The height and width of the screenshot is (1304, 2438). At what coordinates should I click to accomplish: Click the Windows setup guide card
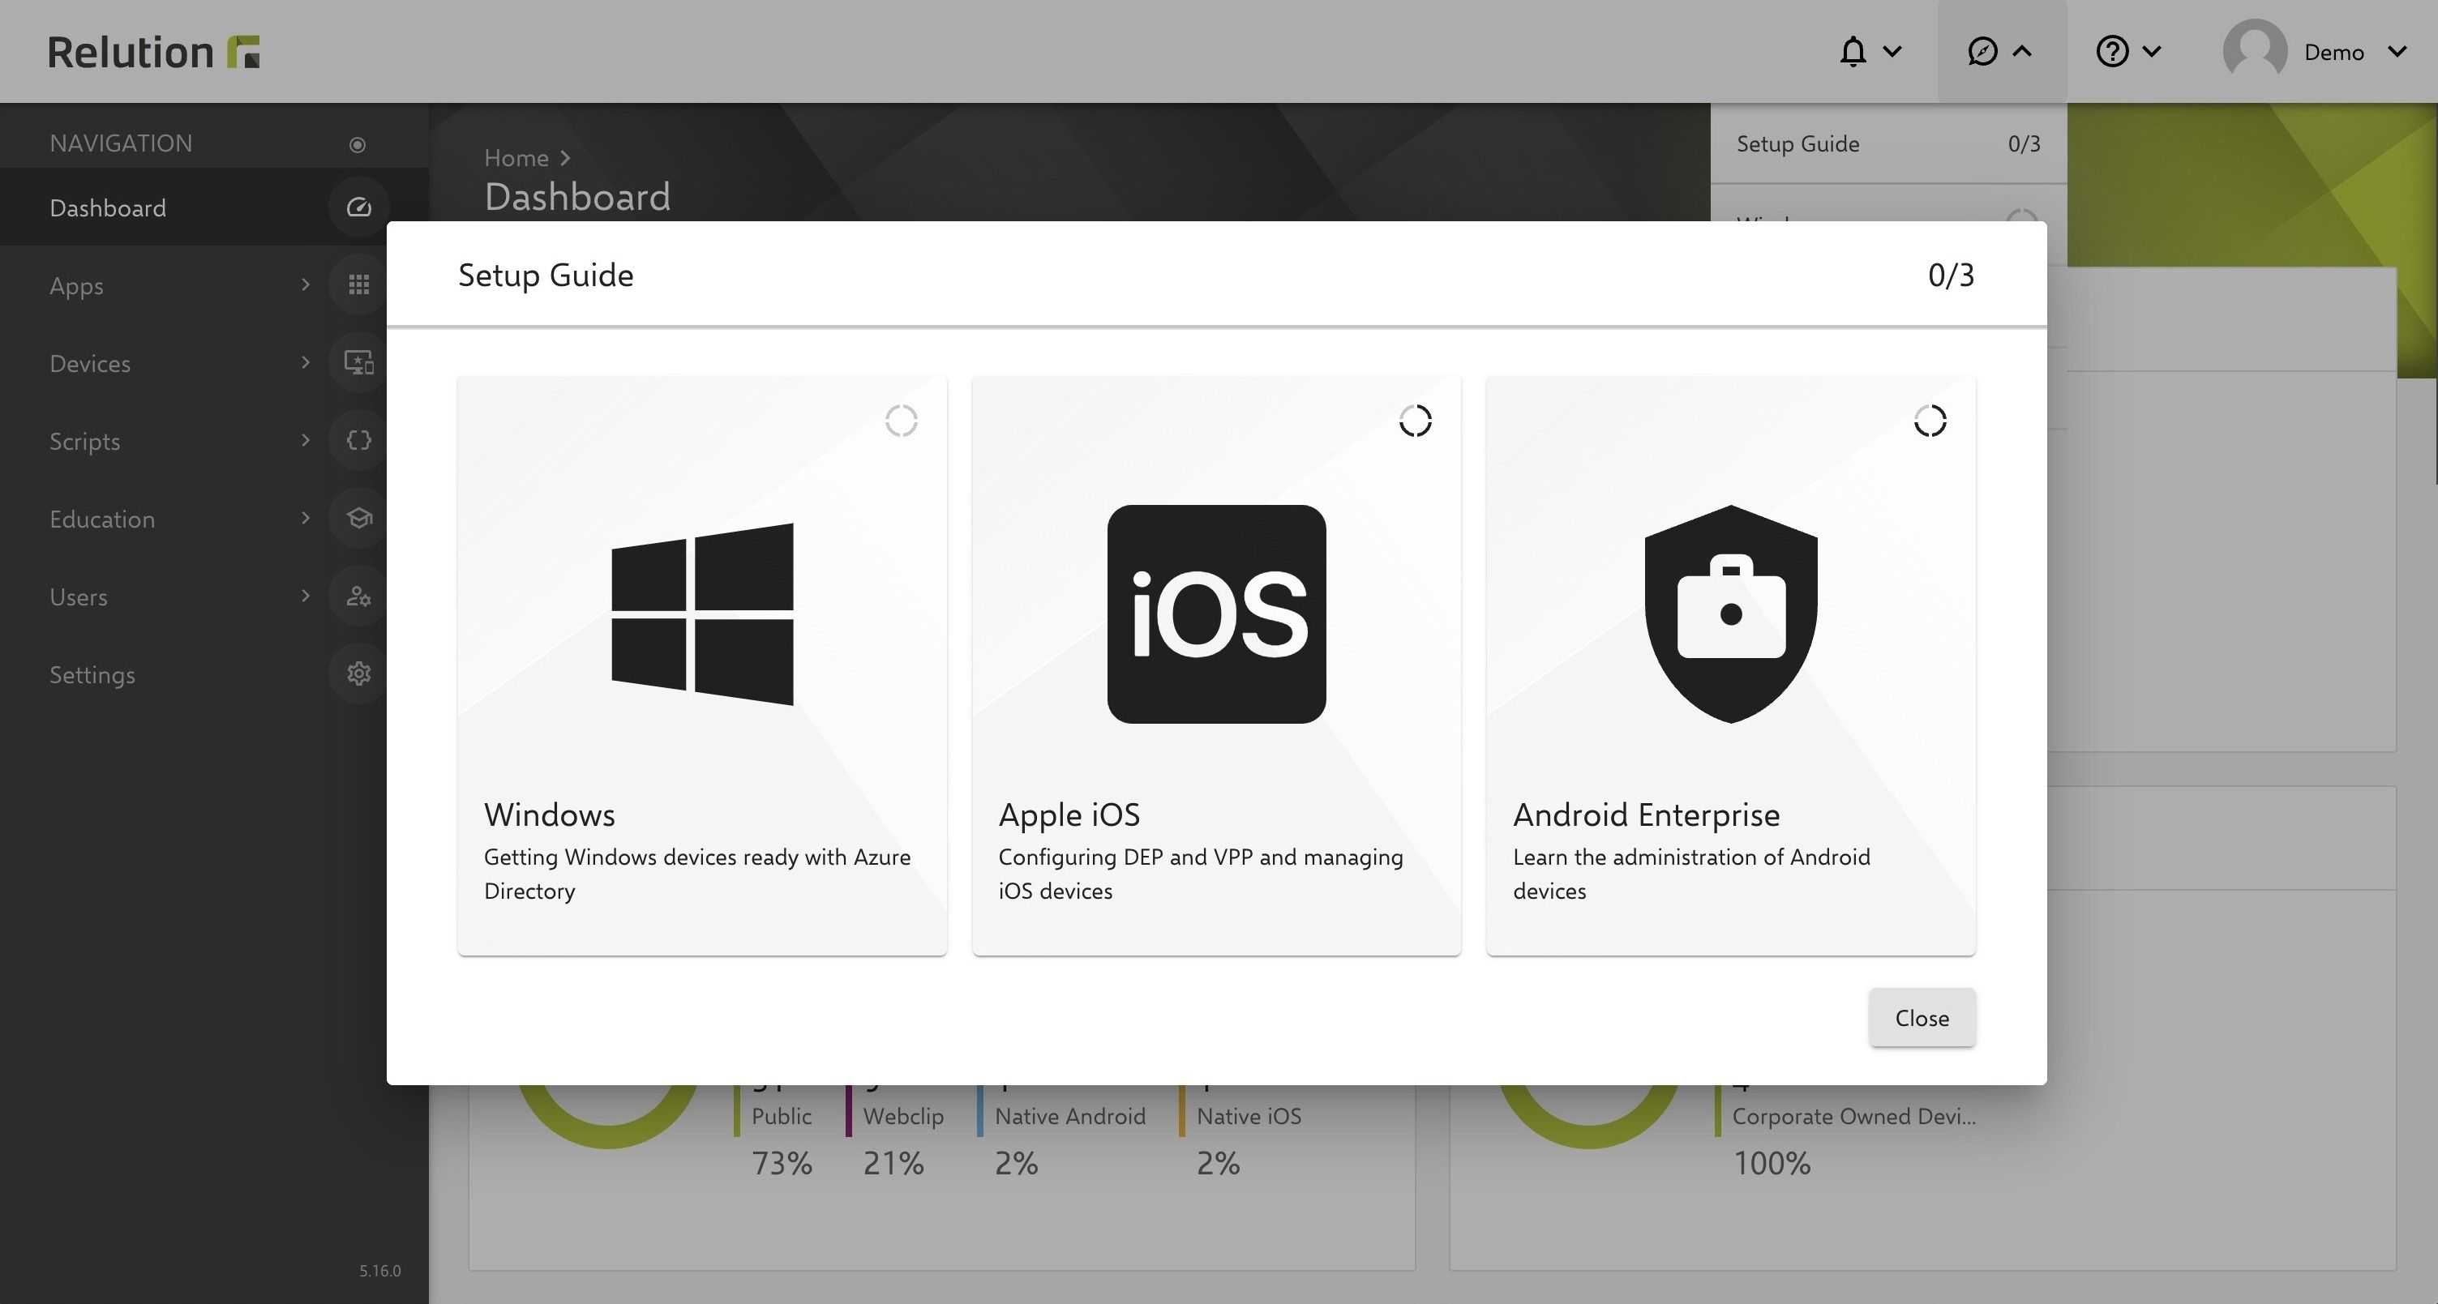[701, 665]
